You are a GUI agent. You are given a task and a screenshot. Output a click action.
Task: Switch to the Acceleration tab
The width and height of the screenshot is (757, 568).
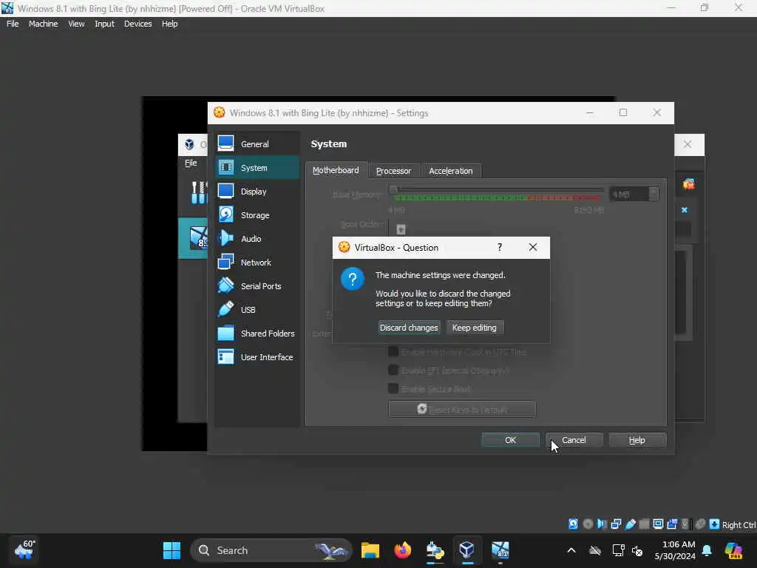(451, 171)
